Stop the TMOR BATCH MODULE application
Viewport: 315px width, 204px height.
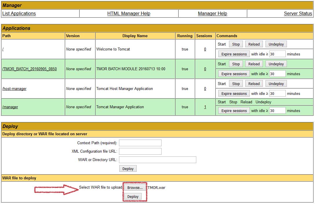[x=236, y=64]
